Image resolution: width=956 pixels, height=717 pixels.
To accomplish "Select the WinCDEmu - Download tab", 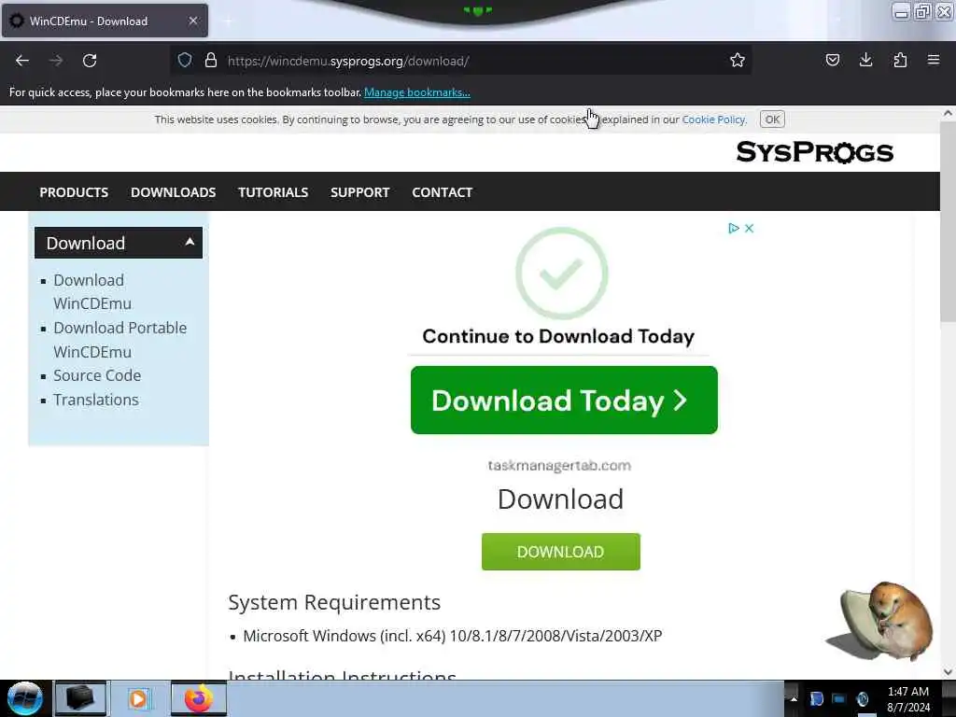I will coord(105,21).
